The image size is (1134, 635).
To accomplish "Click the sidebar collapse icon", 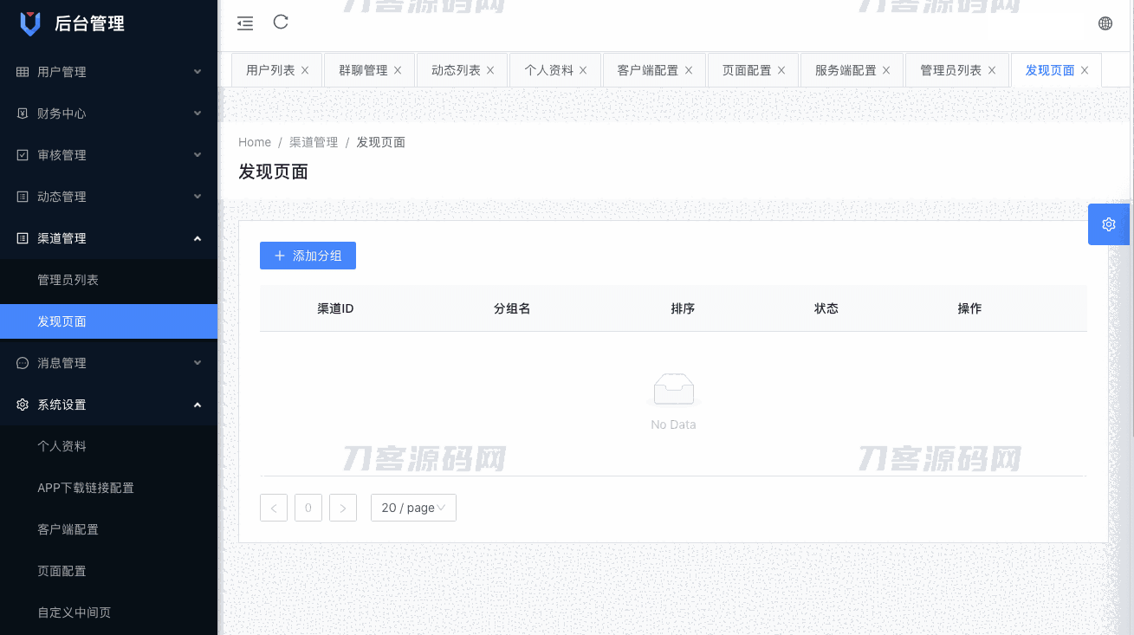I will (245, 23).
